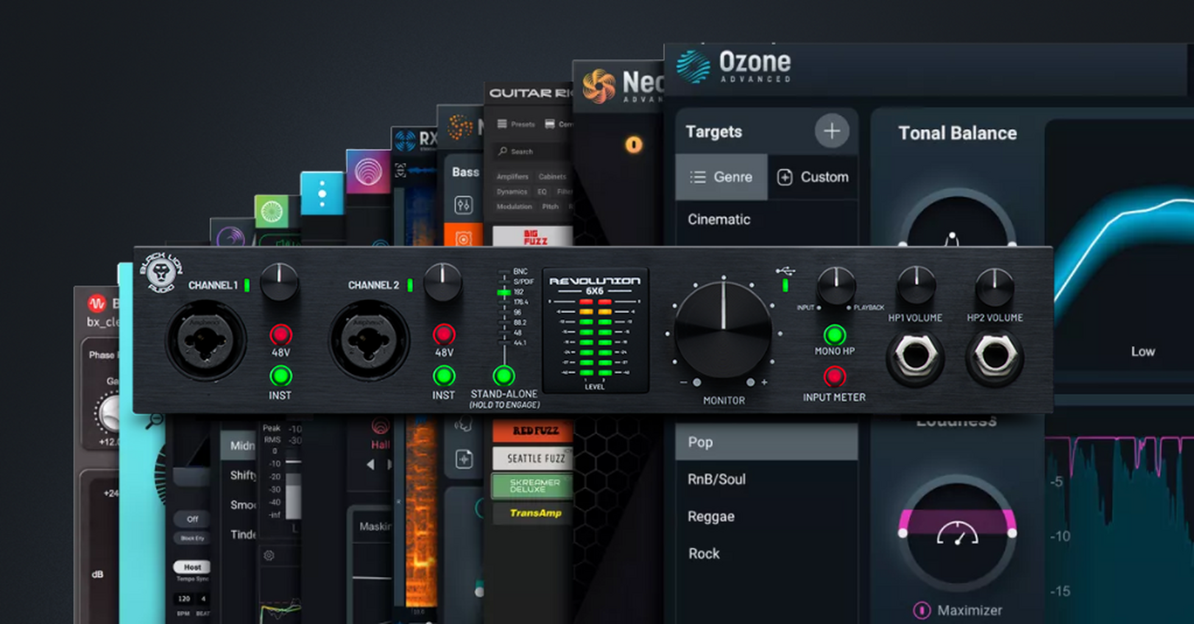Select the Amplifiers category in Guitar Rig
The width and height of the screenshot is (1194, 624).
coord(512,177)
